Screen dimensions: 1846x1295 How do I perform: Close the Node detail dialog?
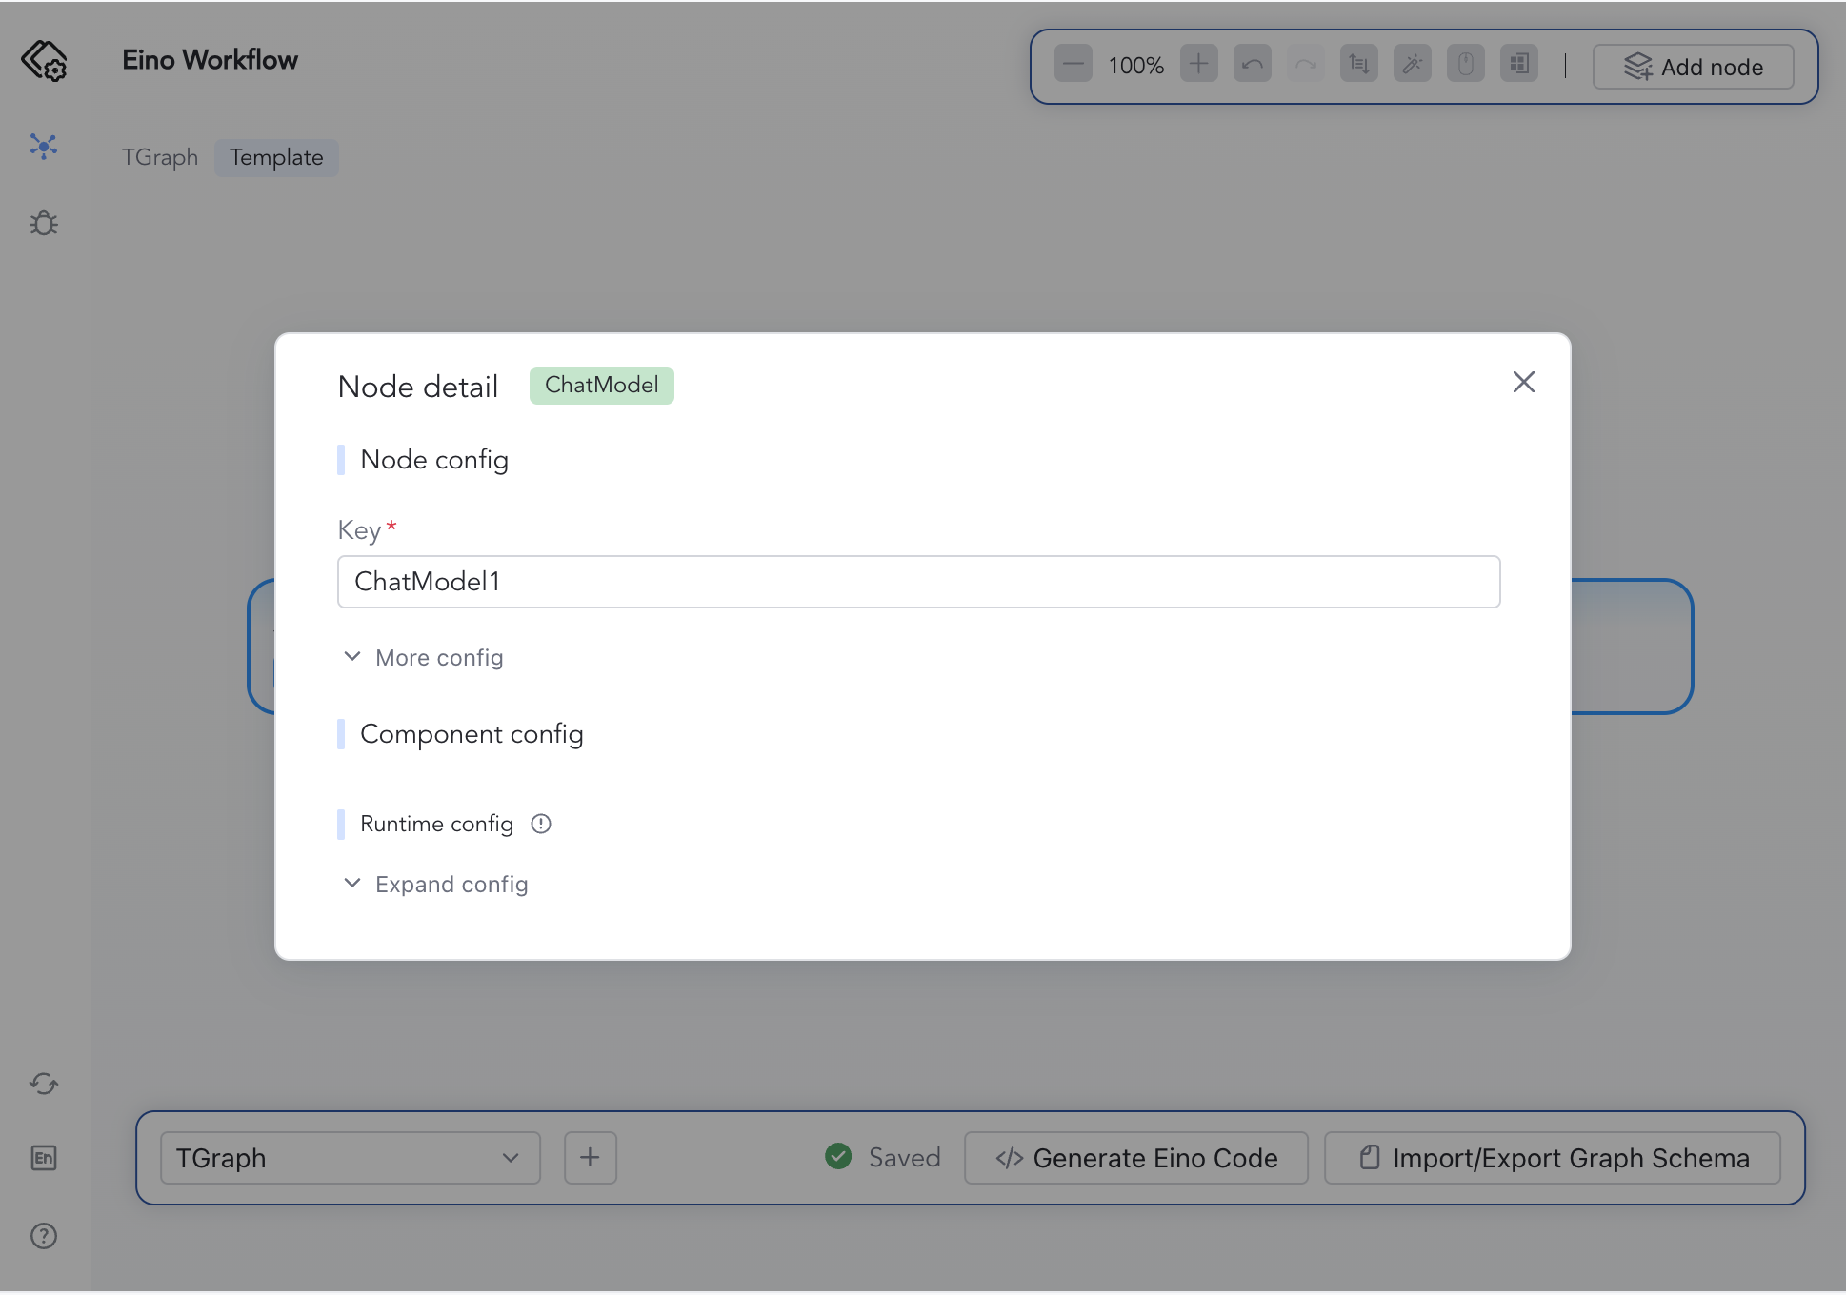pos(1523,382)
